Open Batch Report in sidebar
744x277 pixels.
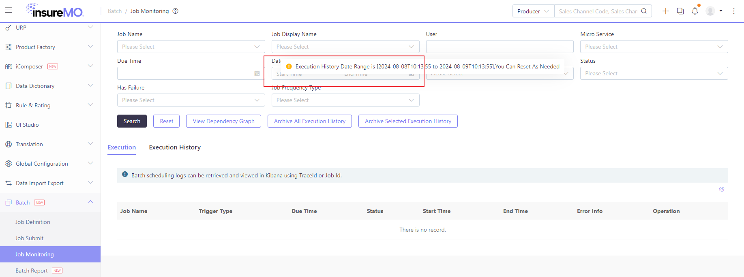pos(32,271)
